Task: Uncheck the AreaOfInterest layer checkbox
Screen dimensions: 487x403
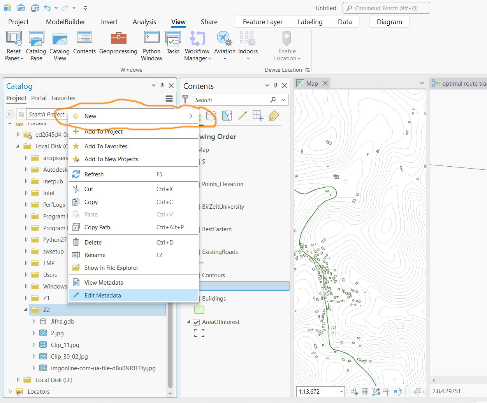Action: click(196, 322)
